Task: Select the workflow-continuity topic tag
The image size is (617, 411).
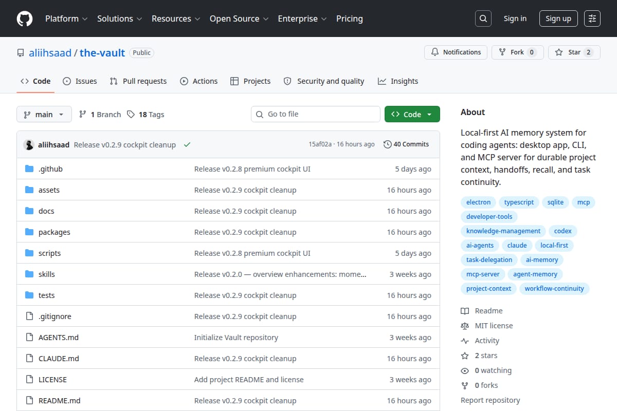Action: pos(554,289)
